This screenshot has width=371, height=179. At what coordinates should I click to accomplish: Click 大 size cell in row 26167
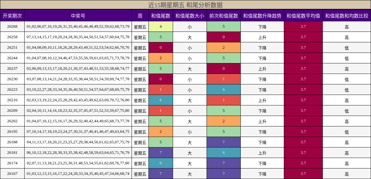tap(190, 174)
